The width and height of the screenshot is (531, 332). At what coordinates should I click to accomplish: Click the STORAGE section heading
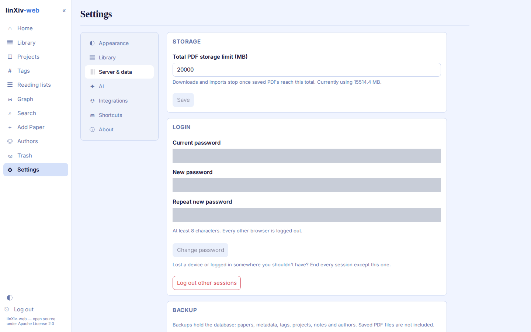tap(187, 42)
